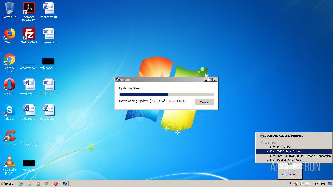Switch to the Steam taskbar button
333x187 pixels.
coord(65,184)
